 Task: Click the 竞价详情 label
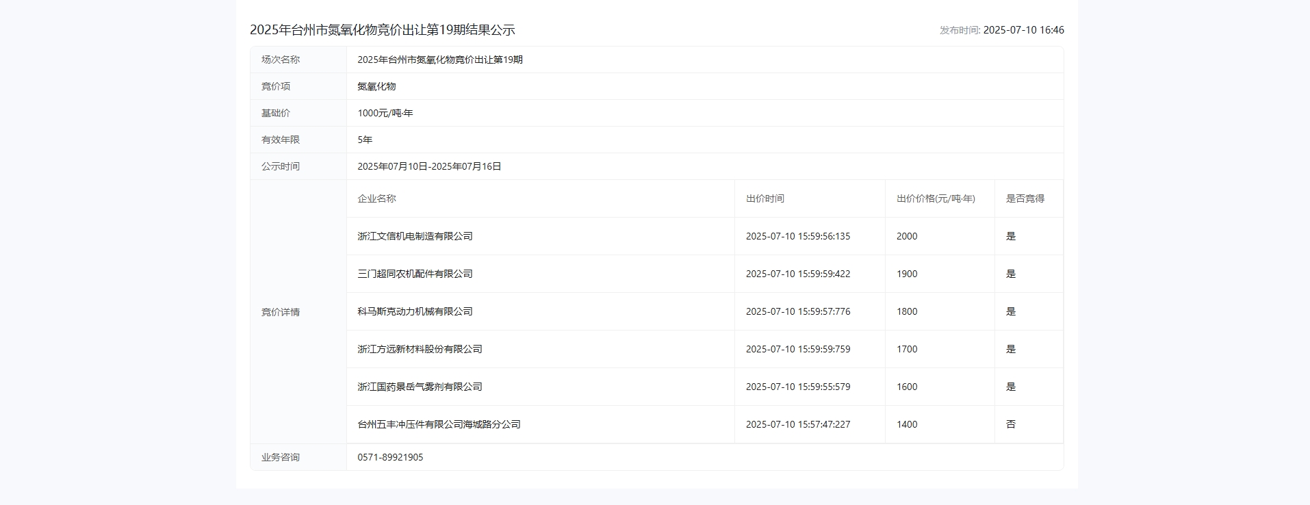tap(281, 312)
